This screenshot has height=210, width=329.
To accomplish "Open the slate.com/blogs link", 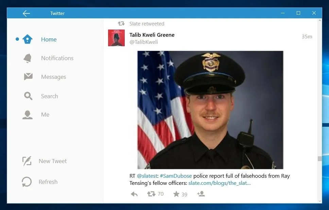I will pyautogui.click(x=220, y=183).
